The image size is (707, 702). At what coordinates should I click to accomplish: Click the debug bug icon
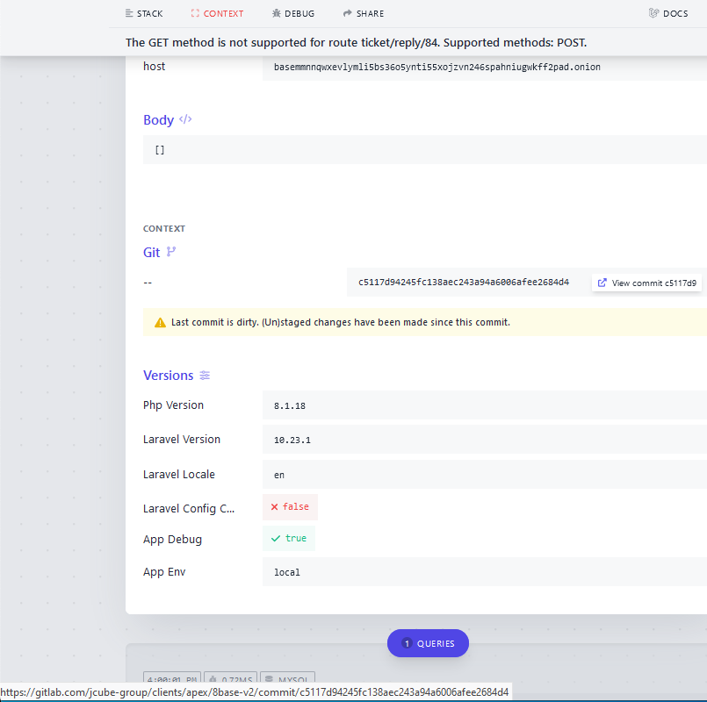pos(277,13)
